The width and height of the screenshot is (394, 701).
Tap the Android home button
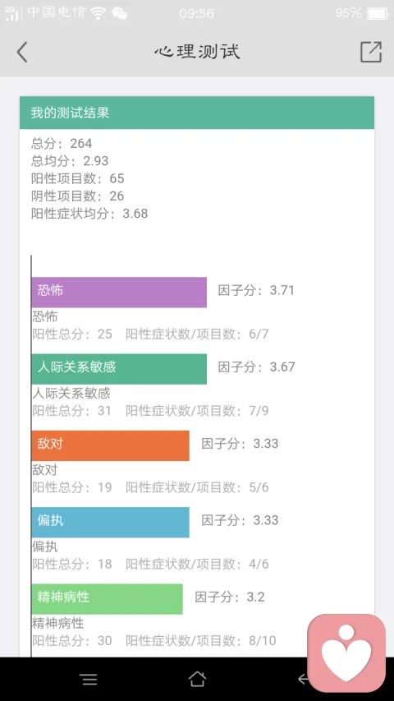point(197,679)
